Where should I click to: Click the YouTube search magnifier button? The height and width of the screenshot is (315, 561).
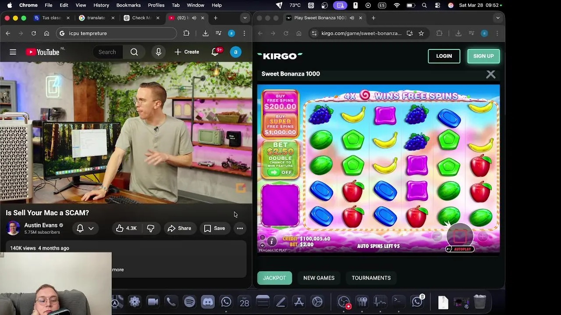click(134, 52)
